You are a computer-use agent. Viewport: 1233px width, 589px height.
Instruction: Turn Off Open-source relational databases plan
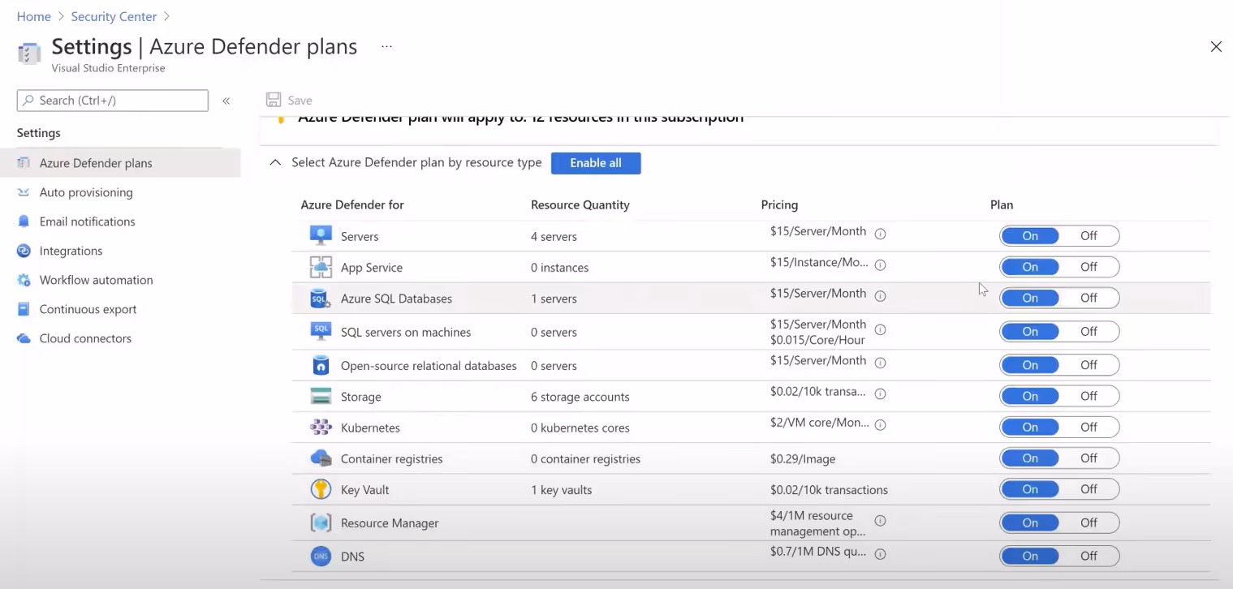pyautogui.click(x=1089, y=365)
